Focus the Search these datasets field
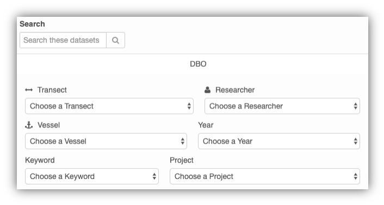The width and height of the screenshot is (384, 205). point(63,40)
